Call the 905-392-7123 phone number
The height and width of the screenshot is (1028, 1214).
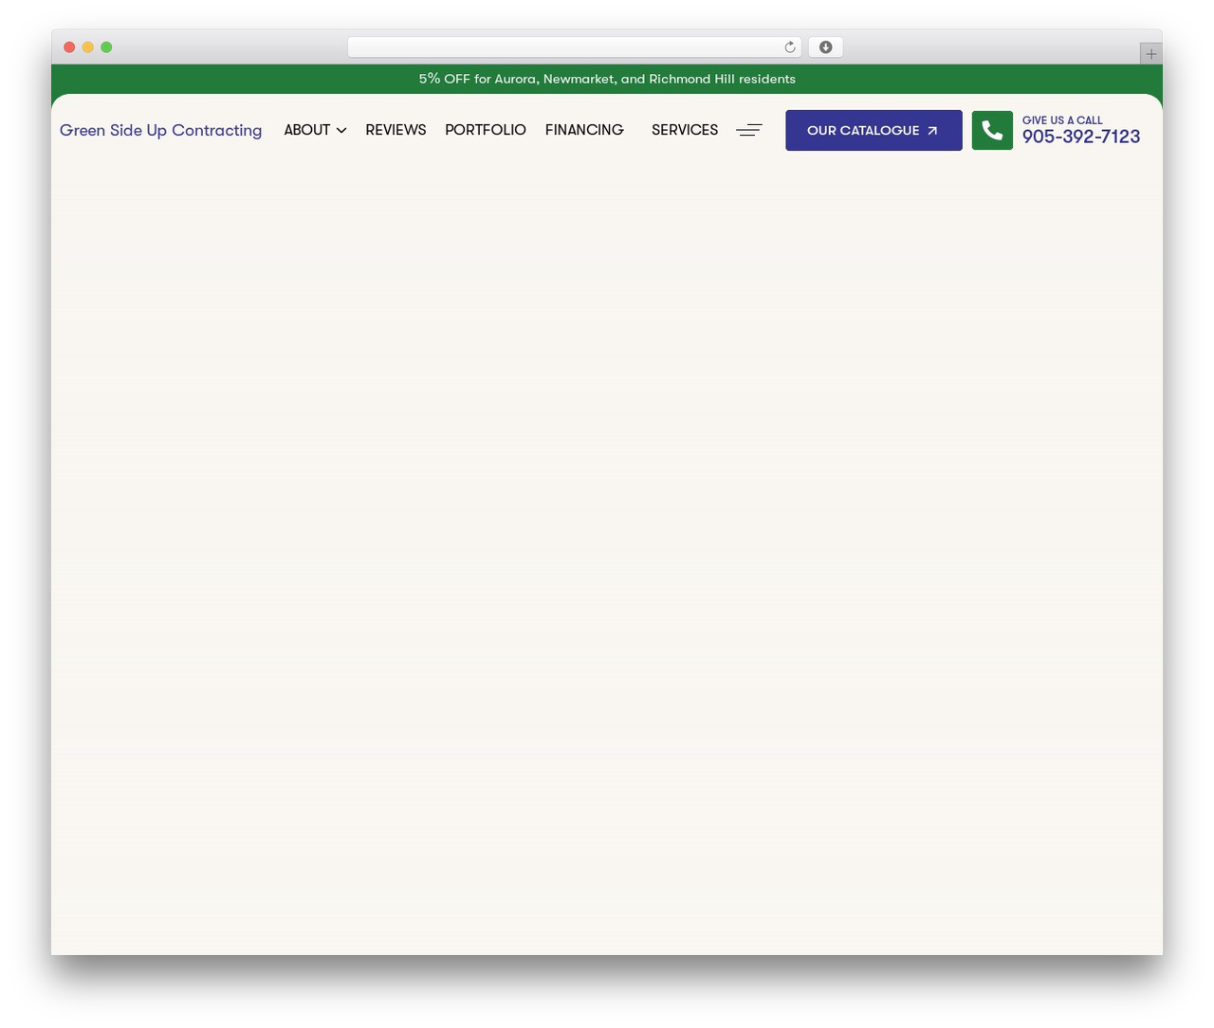pyautogui.click(x=1081, y=137)
